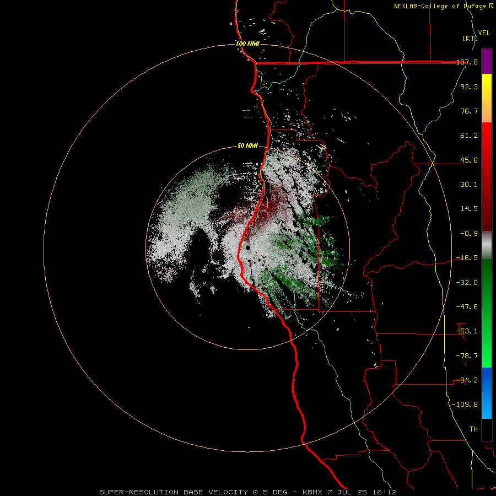
Task: Click the VEL legend title
Action: (x=484, y=33)
